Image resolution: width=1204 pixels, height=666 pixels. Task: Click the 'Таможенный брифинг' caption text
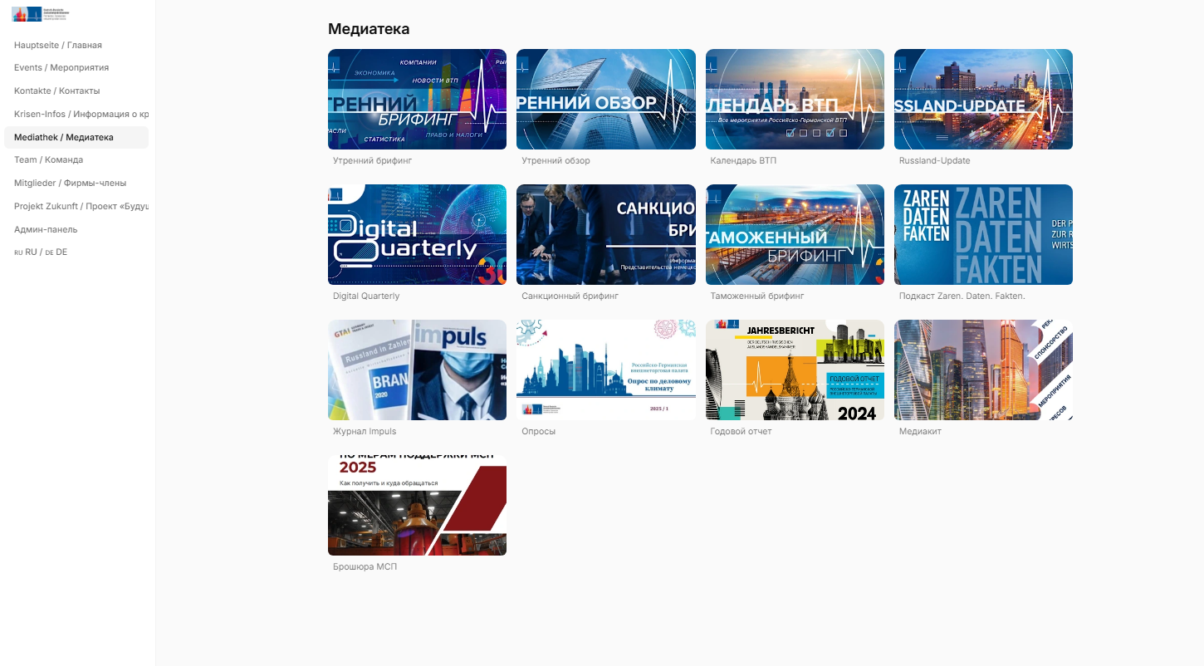pyautogui.click(x=757, y=296)
